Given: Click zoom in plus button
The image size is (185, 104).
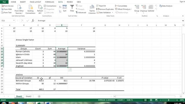Looking at the screenshot, I should [x=177, y=100].
